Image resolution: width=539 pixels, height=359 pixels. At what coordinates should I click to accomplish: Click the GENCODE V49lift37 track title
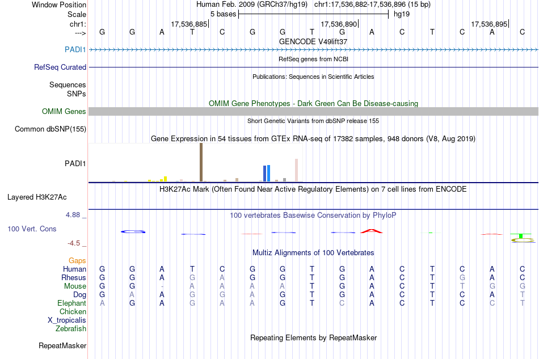(313, 41)
